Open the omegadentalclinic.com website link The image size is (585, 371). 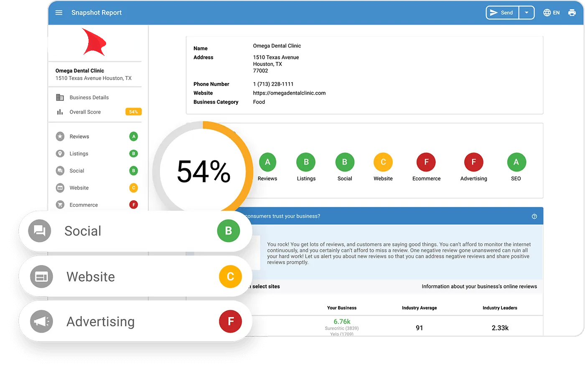(289, 93)
